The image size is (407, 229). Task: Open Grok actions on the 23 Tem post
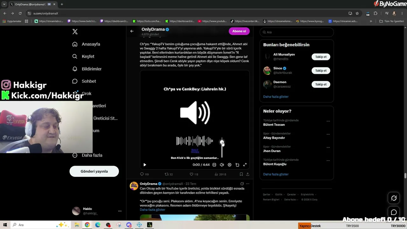pyautogui.click(x=242, y=184)
